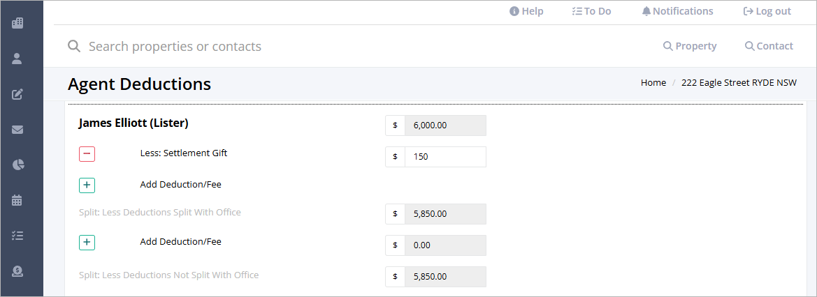Open the To Do list
The height and width of the screenshot is (297, 817).
pos(591,11)
